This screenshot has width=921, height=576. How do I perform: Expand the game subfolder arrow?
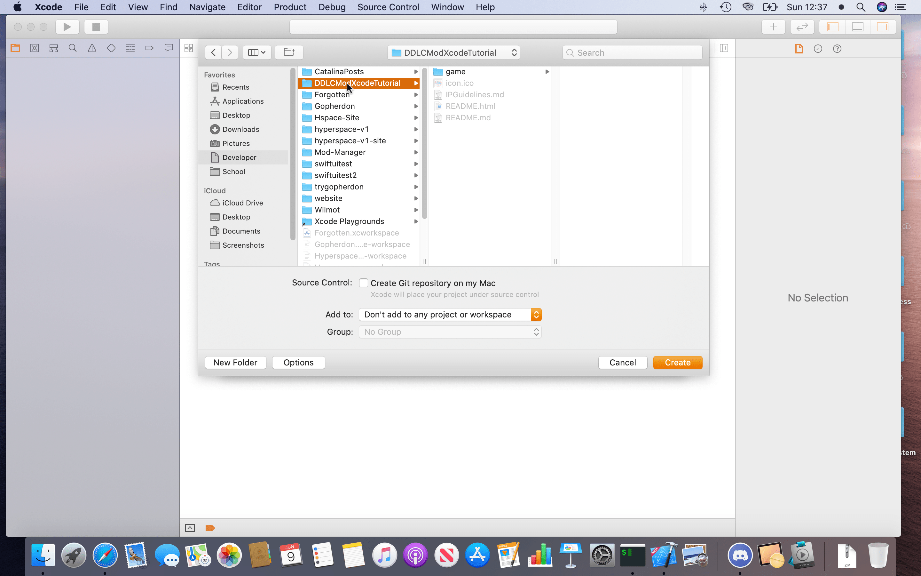547,71
